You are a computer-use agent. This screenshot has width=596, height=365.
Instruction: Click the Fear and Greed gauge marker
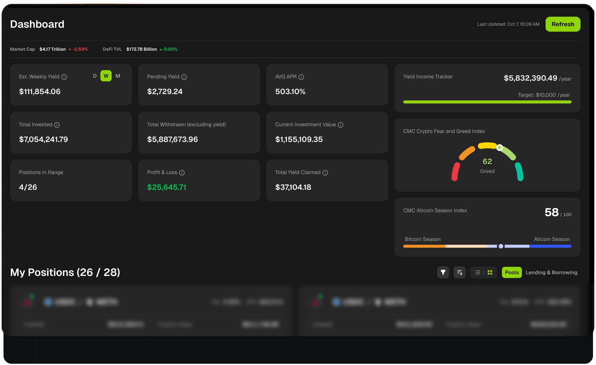pos(499,148)
